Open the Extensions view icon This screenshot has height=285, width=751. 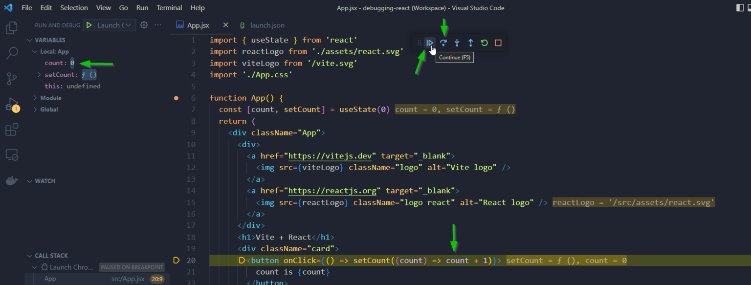tap(11, 129)
